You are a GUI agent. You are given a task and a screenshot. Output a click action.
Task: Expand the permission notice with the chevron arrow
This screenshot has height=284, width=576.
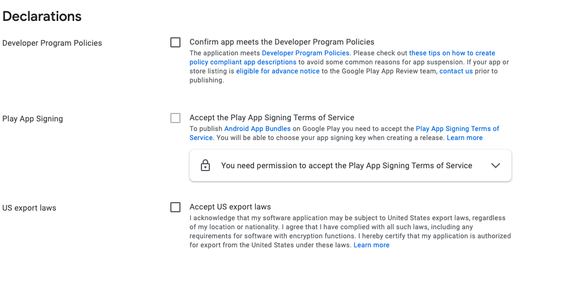click(496, 165)
